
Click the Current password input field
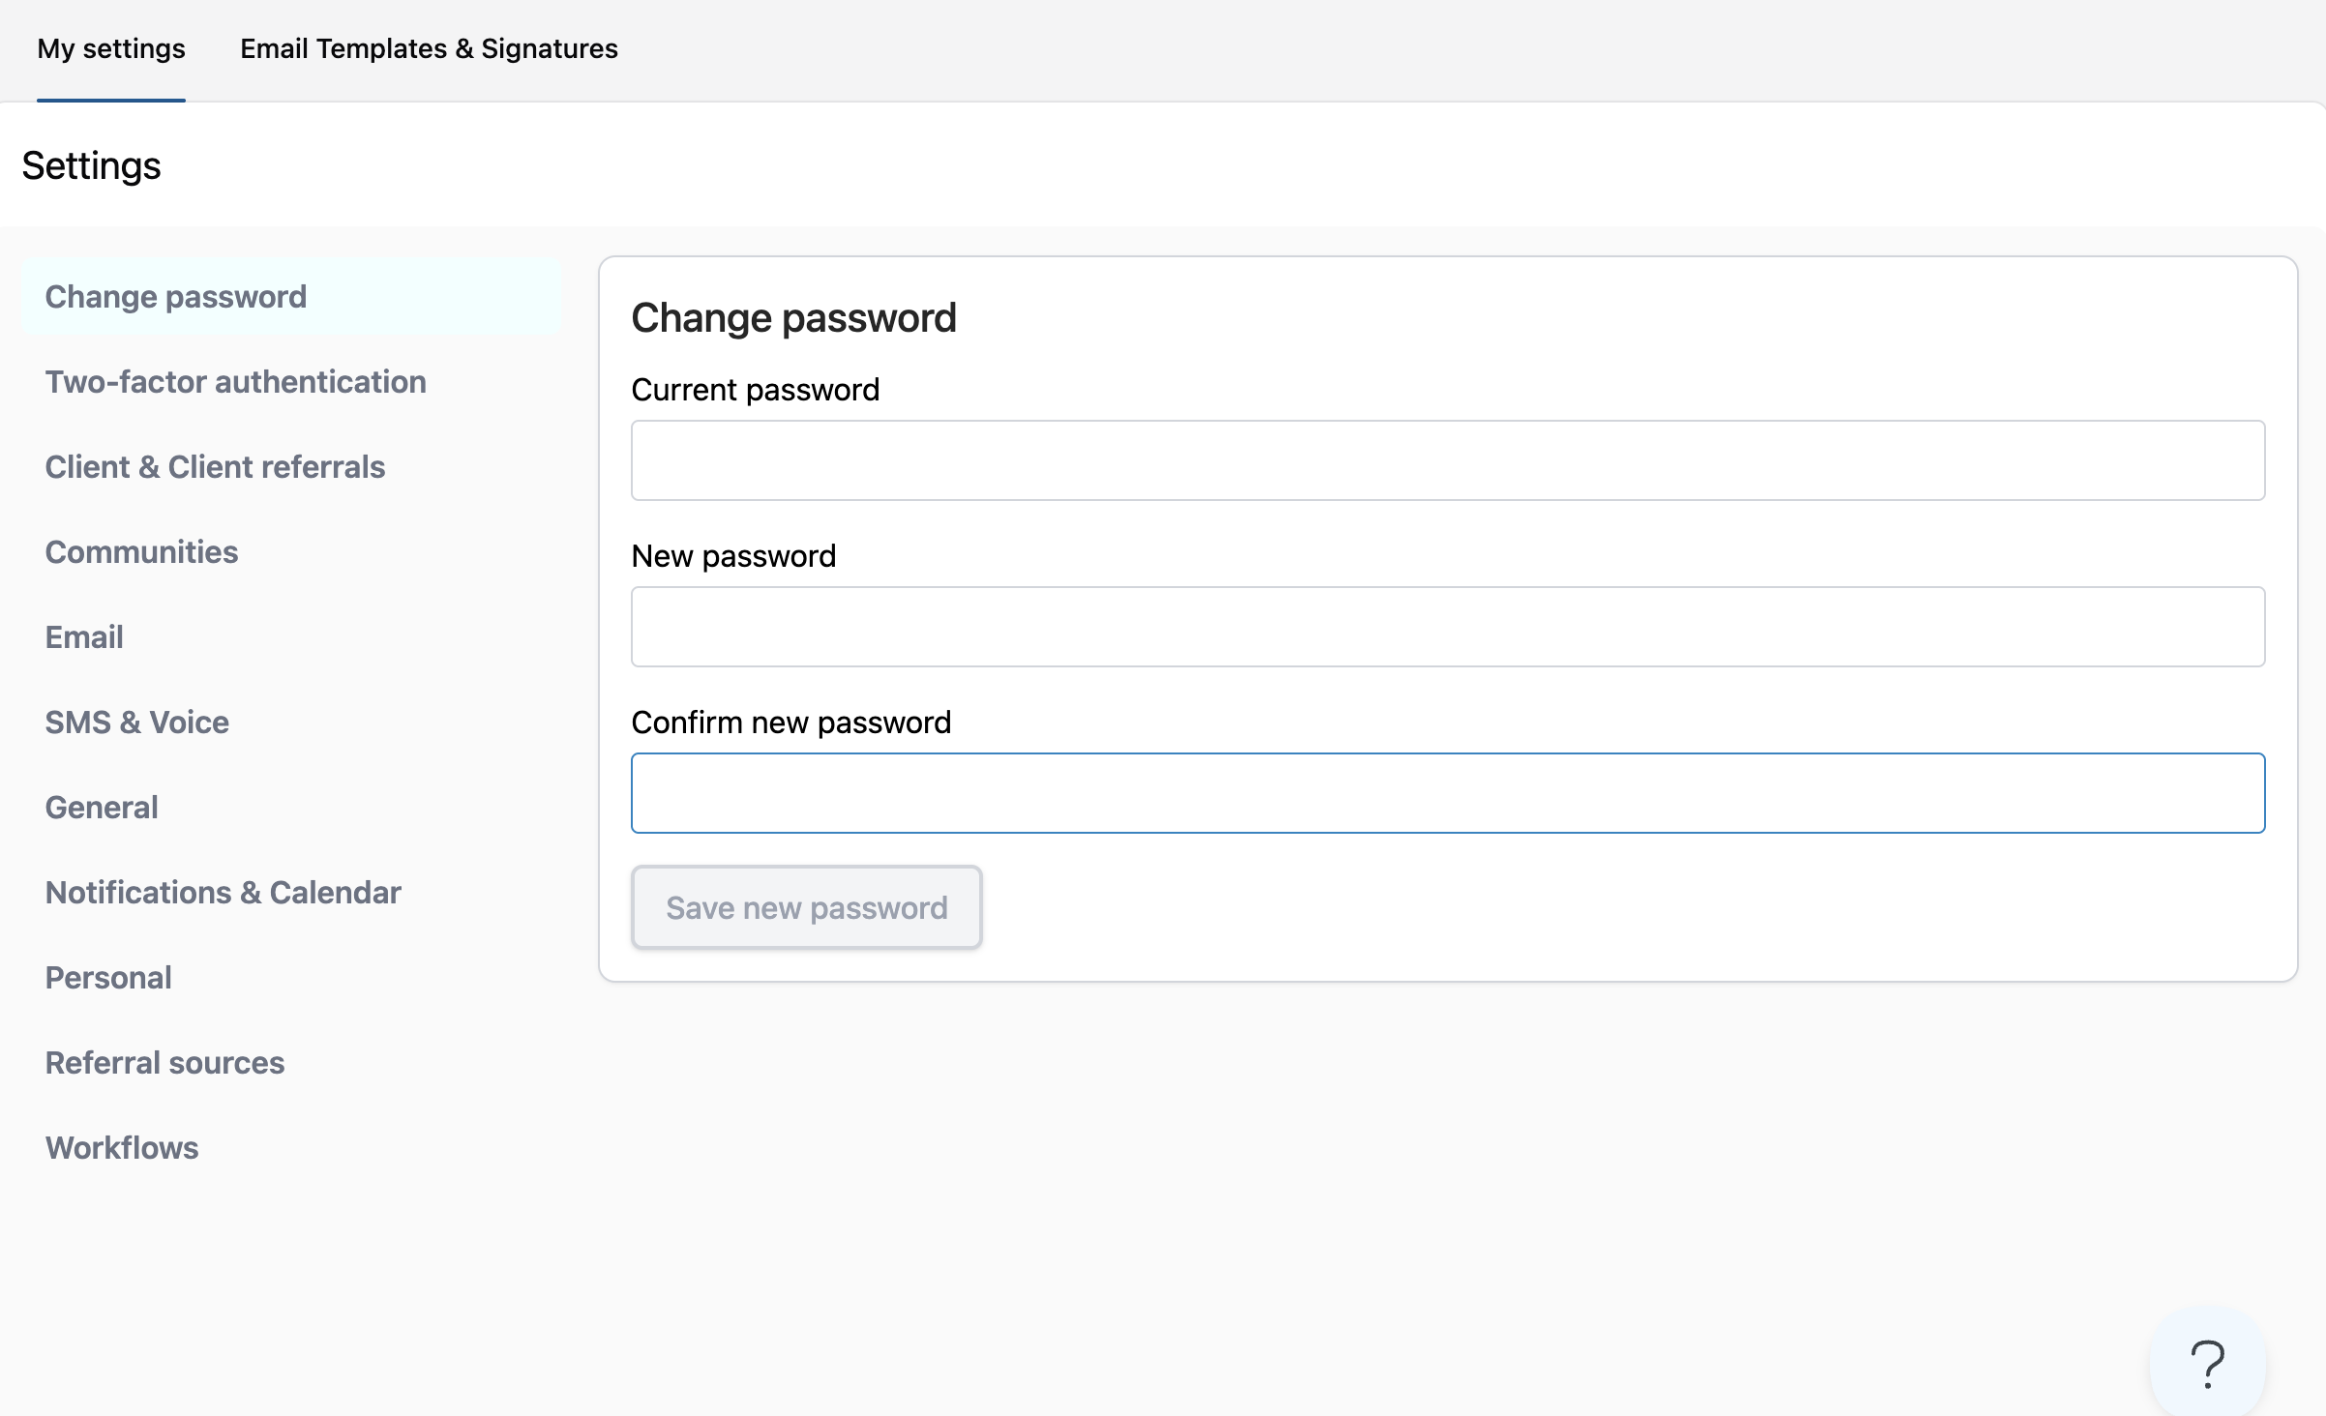pos(1447,460)
